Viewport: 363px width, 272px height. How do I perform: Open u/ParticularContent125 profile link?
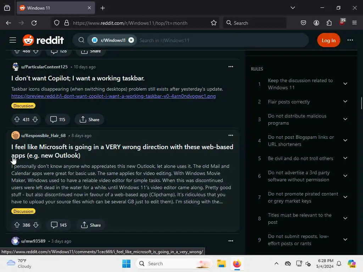pyautogui.click(x=44, y=67)
